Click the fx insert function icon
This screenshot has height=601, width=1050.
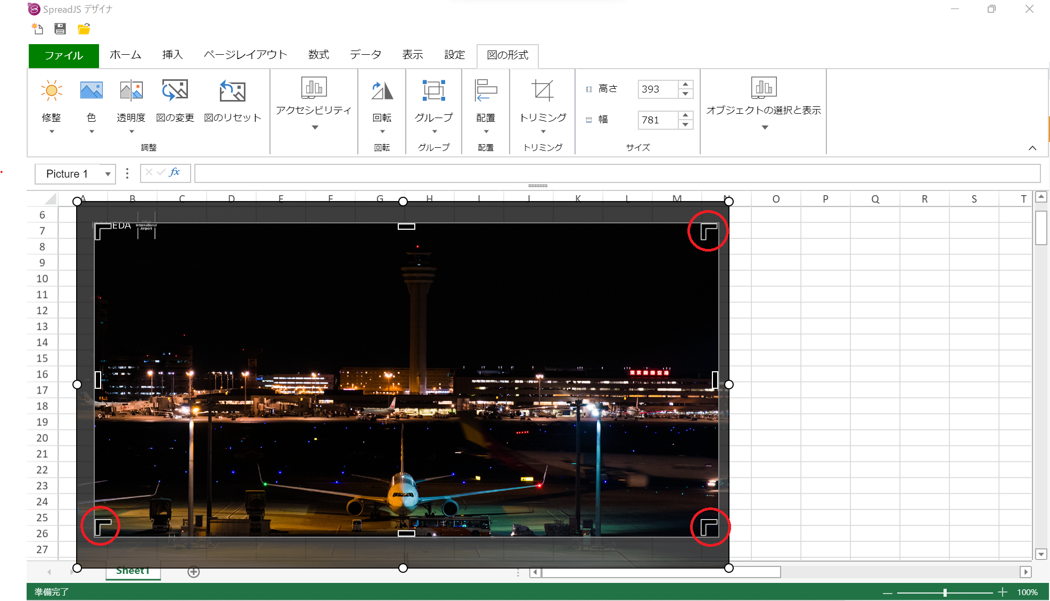coord(175,172)
